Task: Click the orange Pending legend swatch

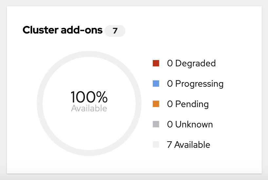Action: [156, 104]
